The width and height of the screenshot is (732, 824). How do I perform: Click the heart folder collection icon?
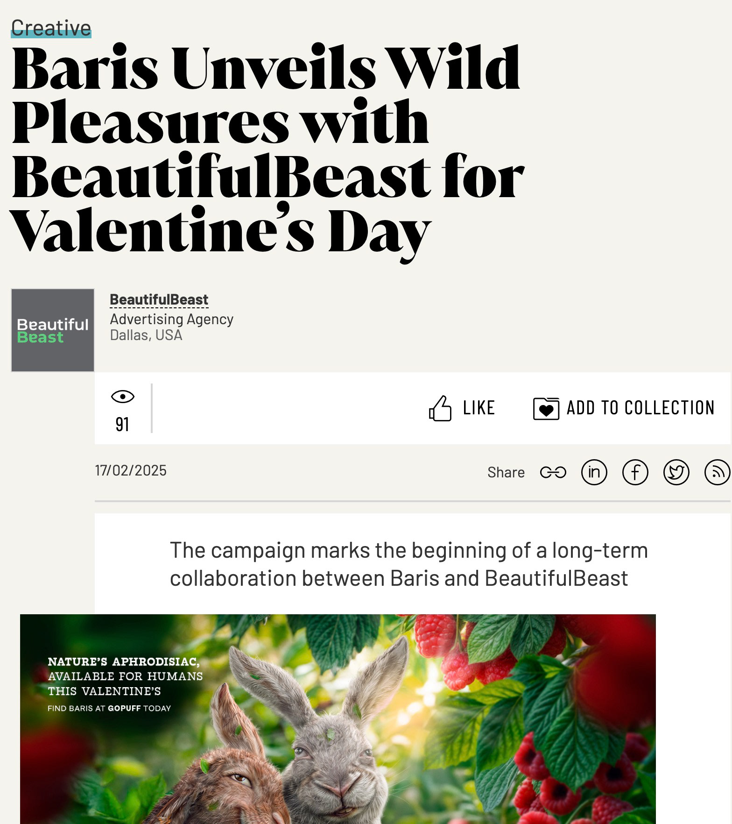tap(546, 409)
